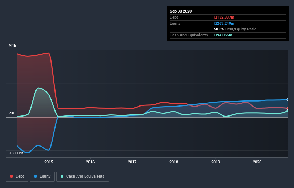The height and width of the screenshot is (188, 294).
Task: Toggle the Debt series legend button
Action: tap(17, 177)
